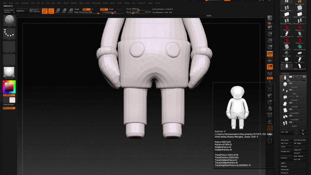This screenshot has width=311, height=175.
Task: Toggle the Local symmetry button
Action: pyautogui.click(x=270, y=67)
